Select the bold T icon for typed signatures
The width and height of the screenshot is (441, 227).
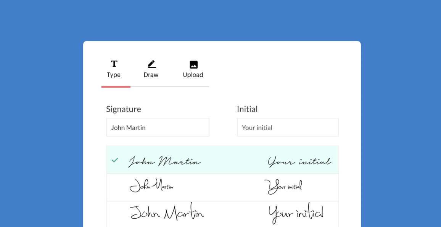click(114, 64)
